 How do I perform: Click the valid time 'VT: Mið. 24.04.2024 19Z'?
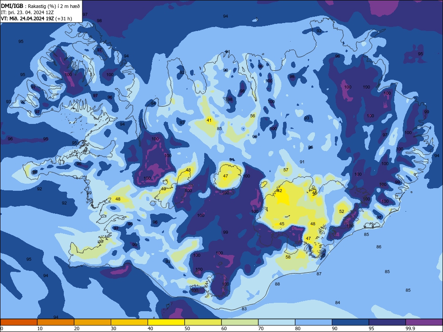[x=27, y=19]
